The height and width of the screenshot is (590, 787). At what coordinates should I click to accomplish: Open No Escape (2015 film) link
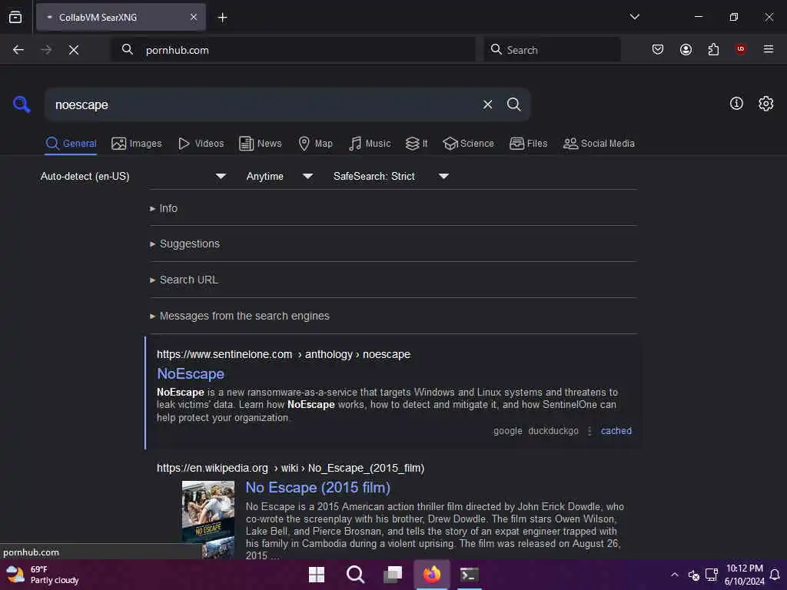click(317, 488)
